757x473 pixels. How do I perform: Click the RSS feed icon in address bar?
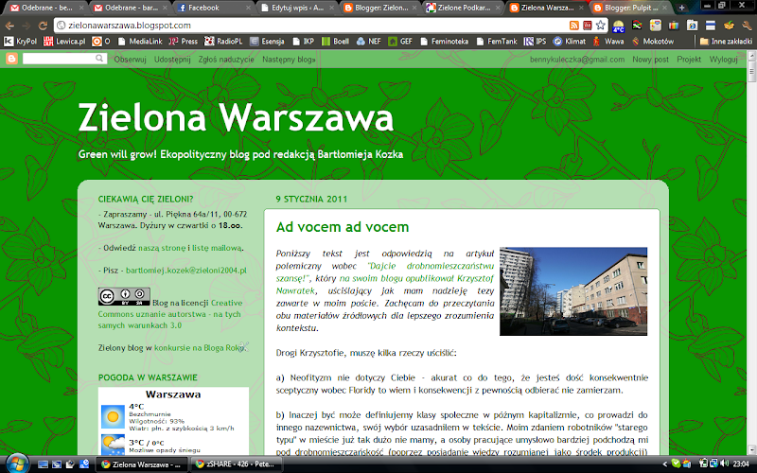[x=574, y=26]
